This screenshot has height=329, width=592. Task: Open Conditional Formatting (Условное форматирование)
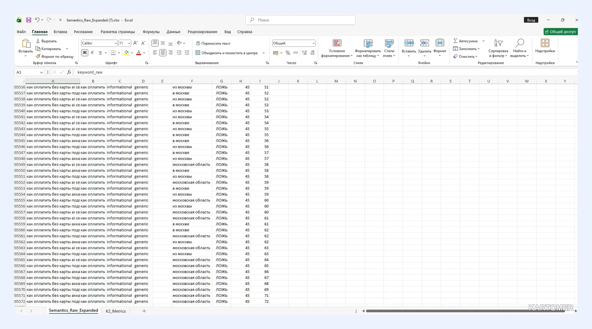pos(337,48)
